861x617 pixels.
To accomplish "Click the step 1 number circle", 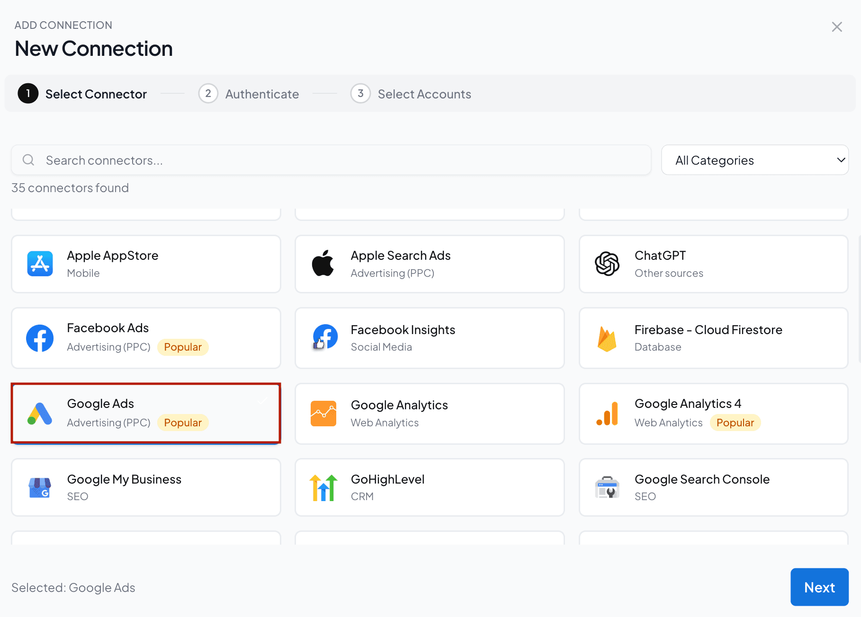I will (x=28, y=93).
